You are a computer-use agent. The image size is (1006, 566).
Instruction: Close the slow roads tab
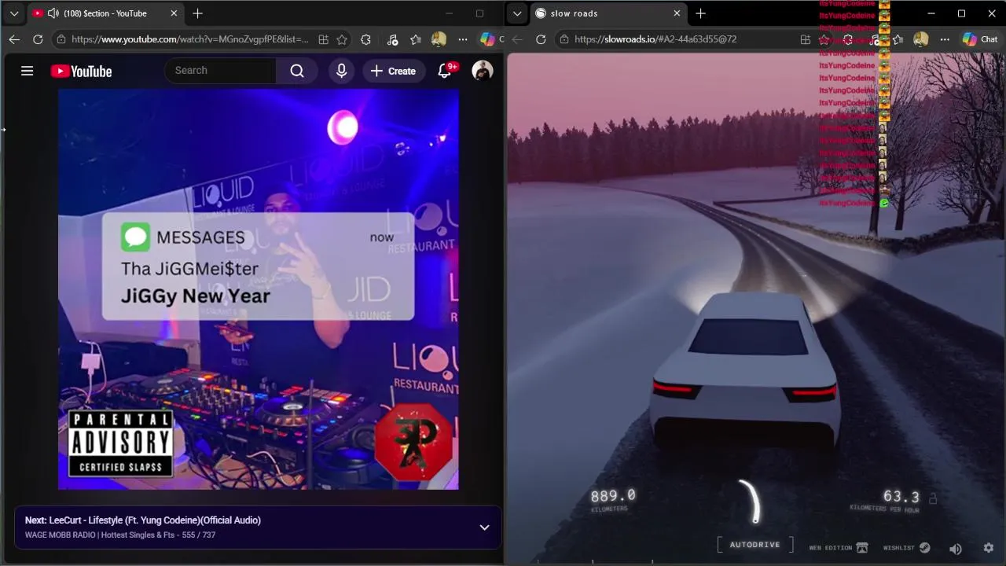677,13
